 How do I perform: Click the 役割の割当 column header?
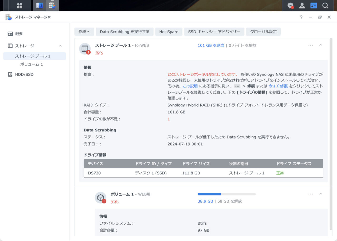239,164
